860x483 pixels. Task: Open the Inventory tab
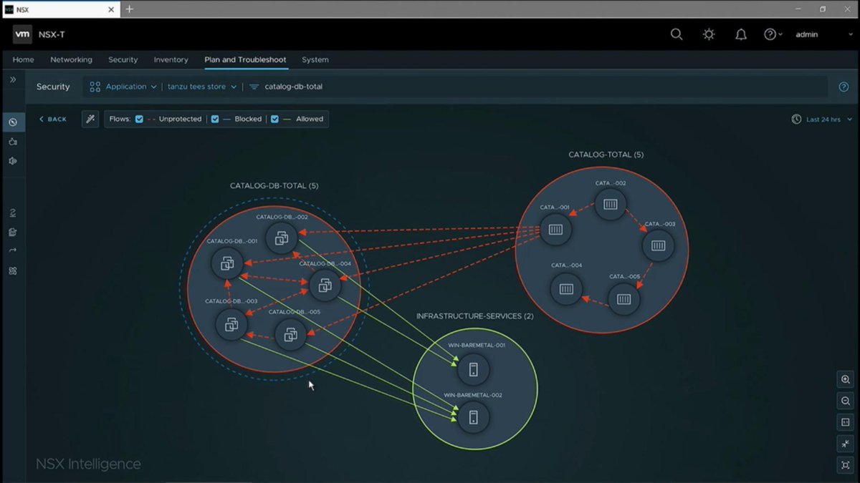pyautogui.click(x=171, y=60)
